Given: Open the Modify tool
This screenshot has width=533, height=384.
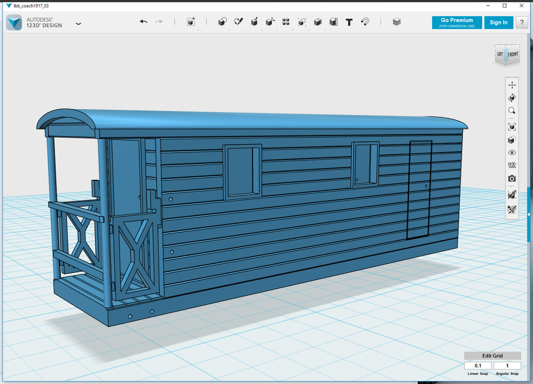Looking at the screenshot, I should 270,22.
